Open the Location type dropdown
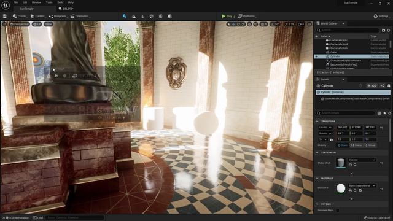This screenshot has height=221, width=393. 325,128
